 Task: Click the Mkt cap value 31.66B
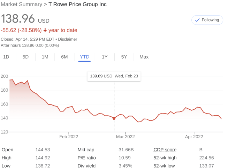click(126, 150)
